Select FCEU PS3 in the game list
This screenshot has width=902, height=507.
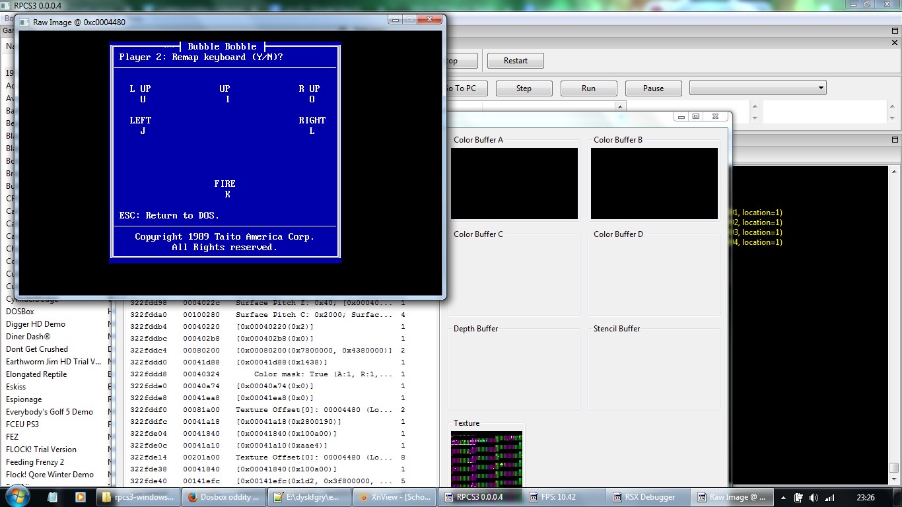(22, 424)
